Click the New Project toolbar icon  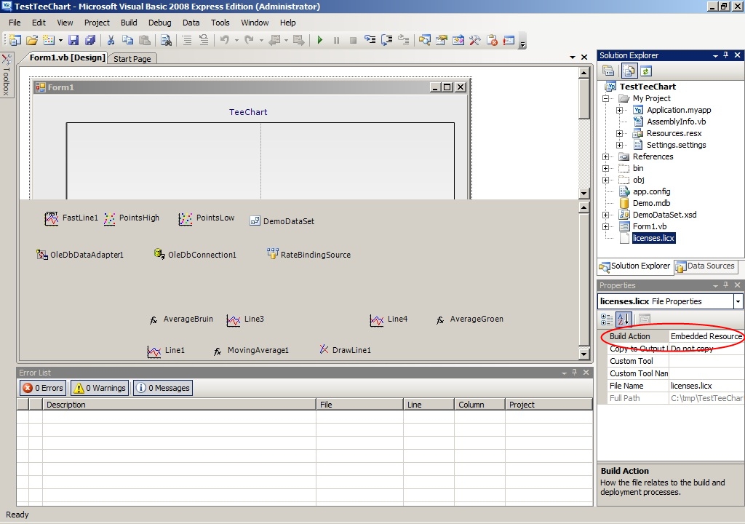point(15,41)
